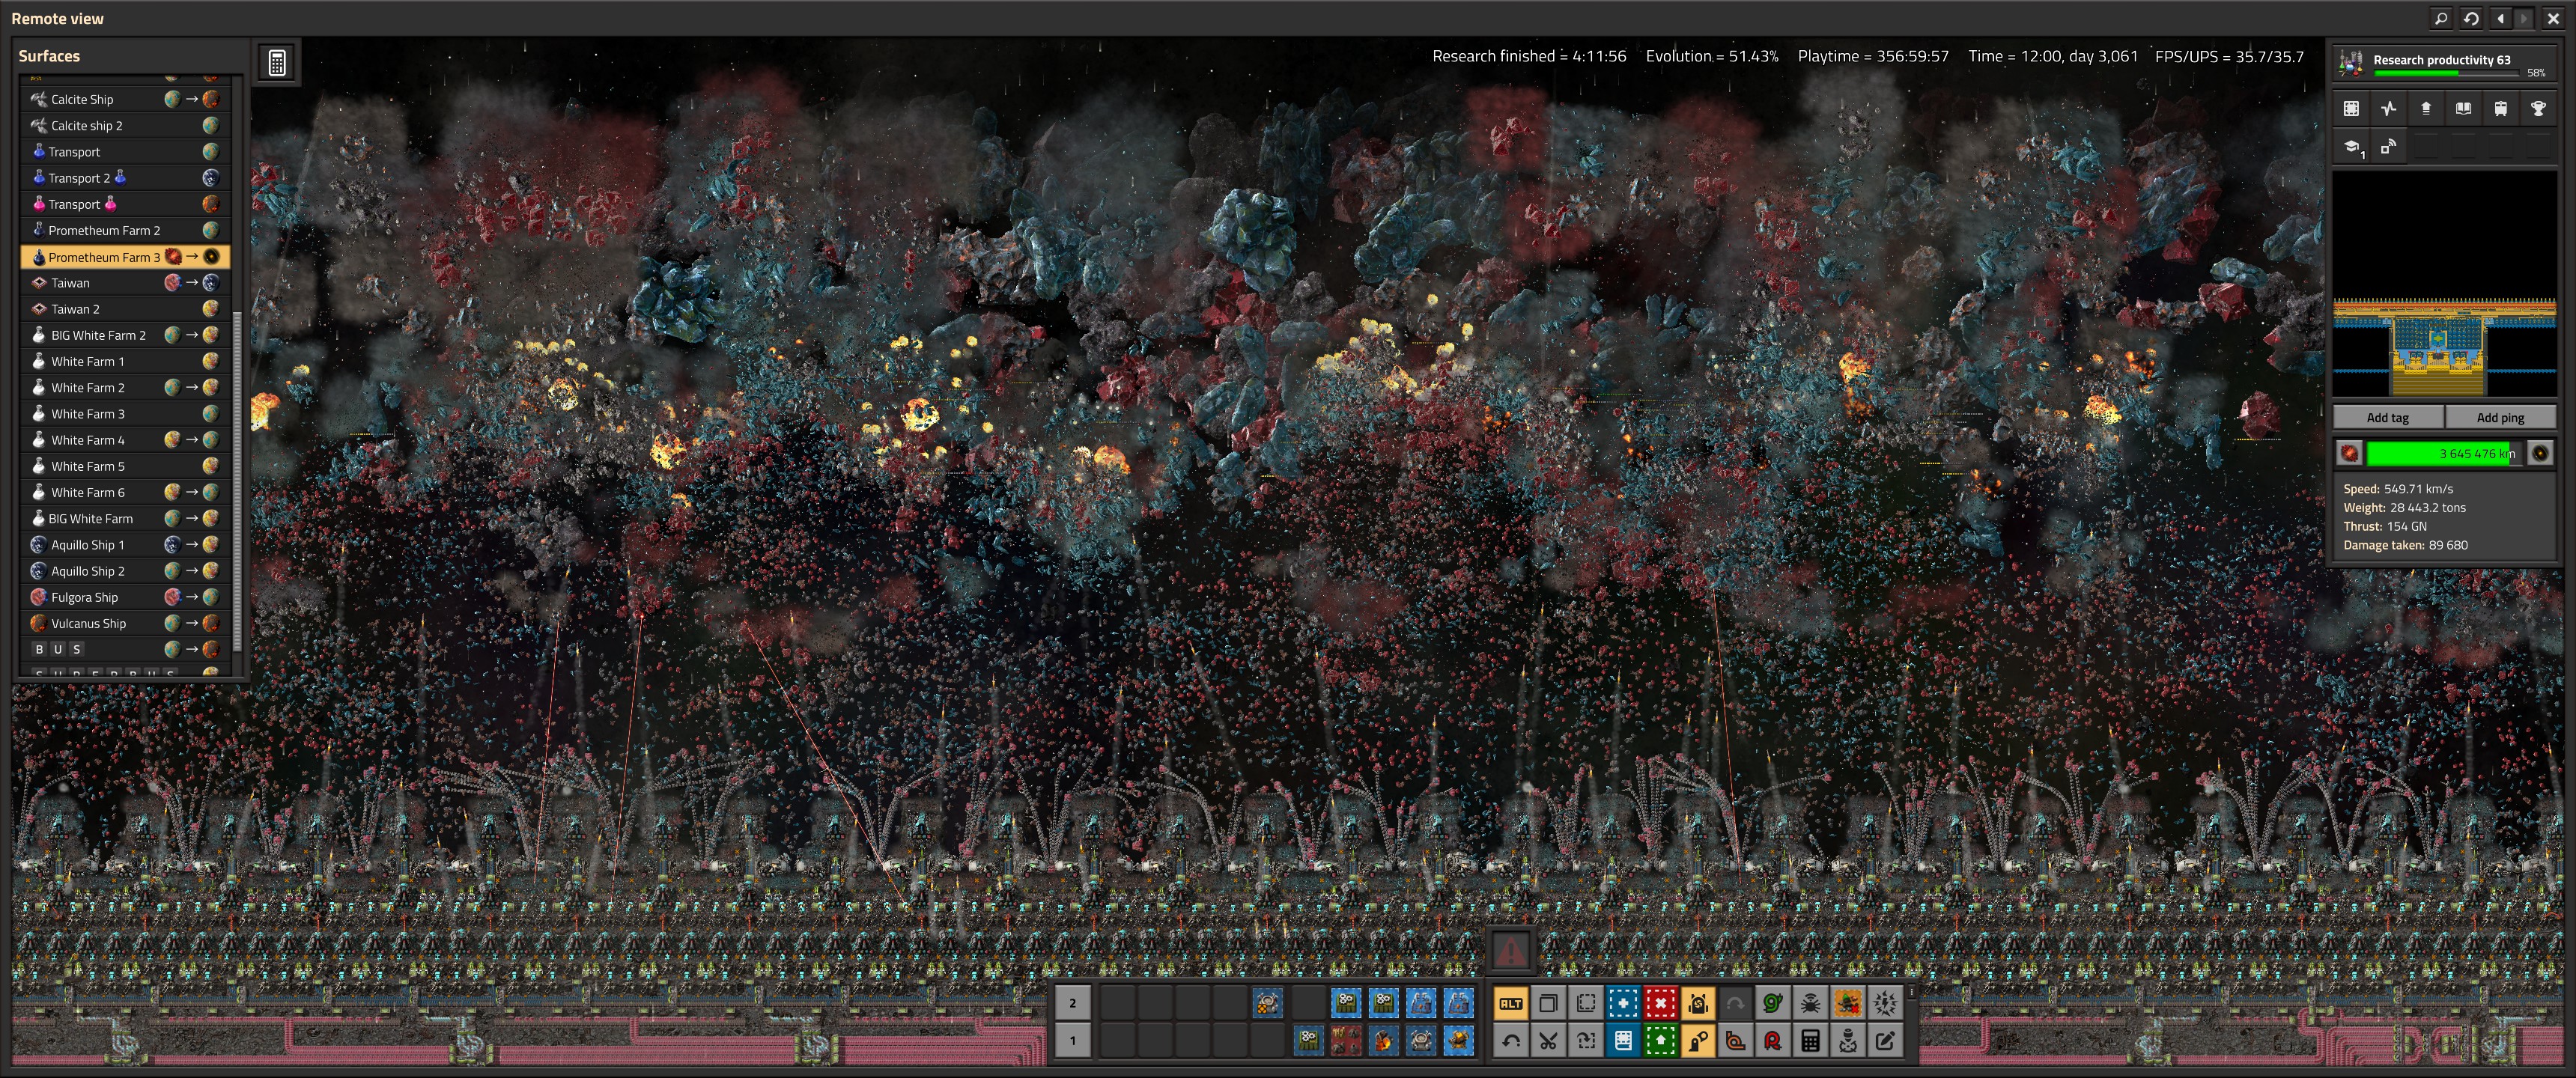Viewport: 2576px width, 1078px height.
Task: Select White Farm 6 surface
Action: point(125,492)
